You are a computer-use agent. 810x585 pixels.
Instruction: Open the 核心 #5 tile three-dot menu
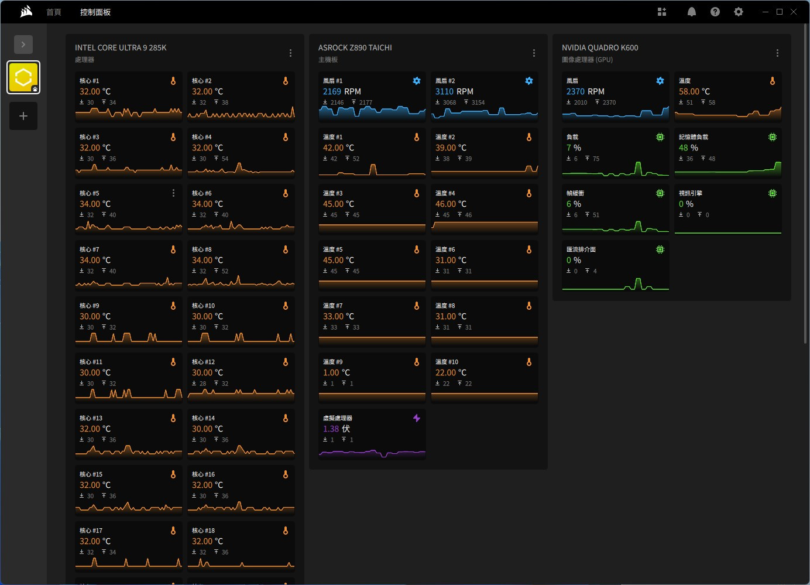pos(173,193)
